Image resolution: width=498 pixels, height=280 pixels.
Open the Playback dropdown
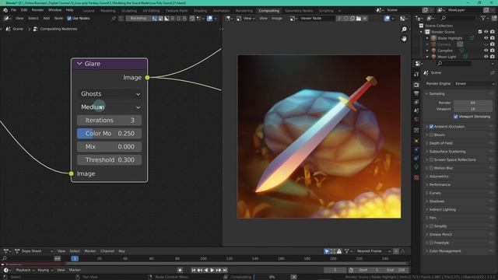(25, 270)
